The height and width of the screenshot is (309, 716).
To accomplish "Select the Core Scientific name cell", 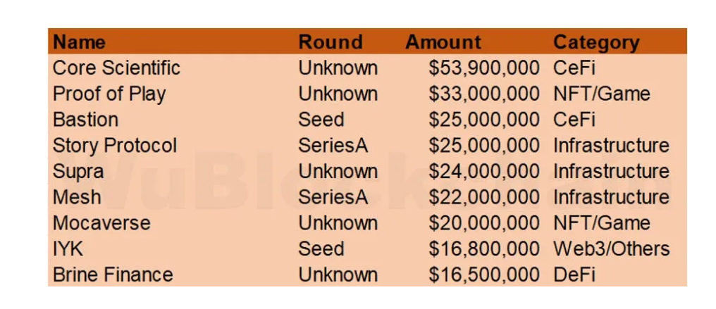I will pyautogui.click(x=116, y=68).
